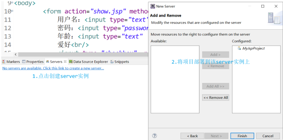The height and width of the screenshot is (140, 283).
Task: Open the dialog help question-mark icon
Action: [155, 136]
